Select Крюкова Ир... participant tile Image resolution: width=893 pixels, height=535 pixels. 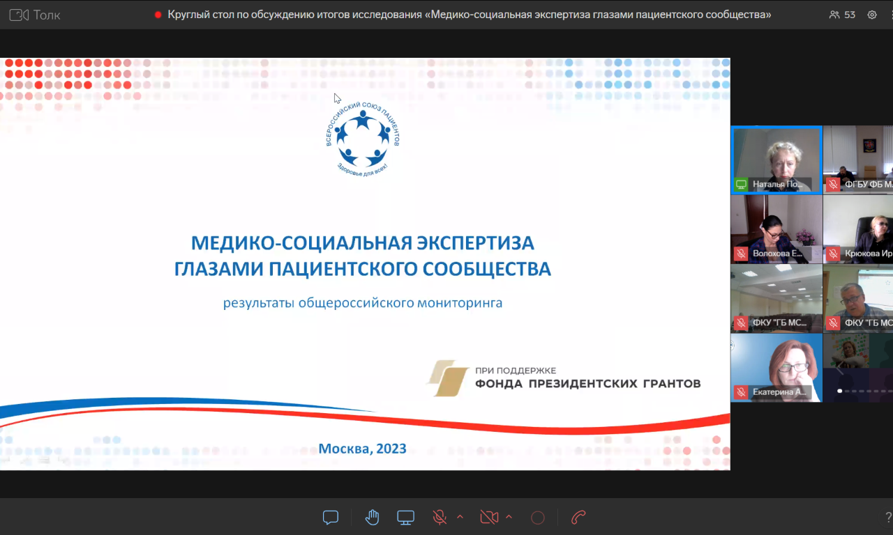pyautogui.click(x=858, y=228)
